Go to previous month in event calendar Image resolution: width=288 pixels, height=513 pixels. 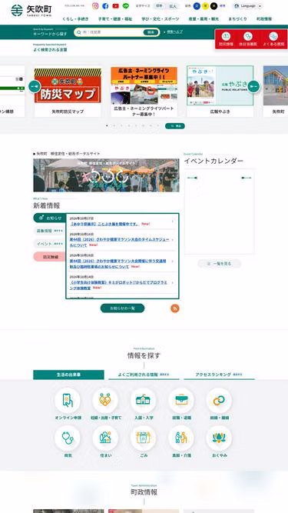[x=192, y=178]
